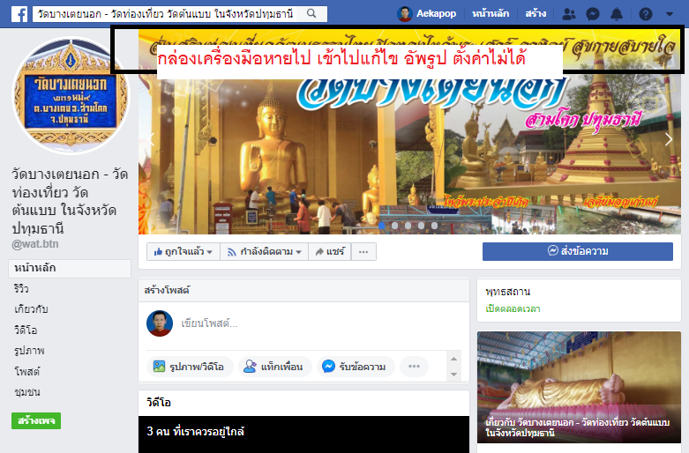Open the ellipsis for more post options
The width and height of the screenshot is (689, 453).
pos(414,367)
